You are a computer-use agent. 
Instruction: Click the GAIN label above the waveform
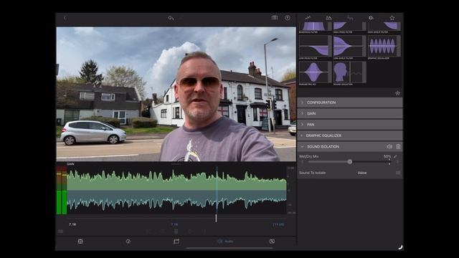pos(70,164)
